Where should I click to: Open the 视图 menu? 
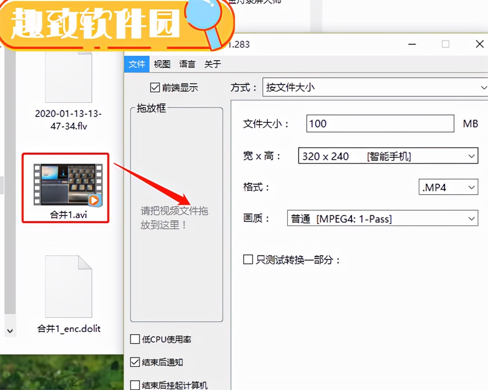161,64
